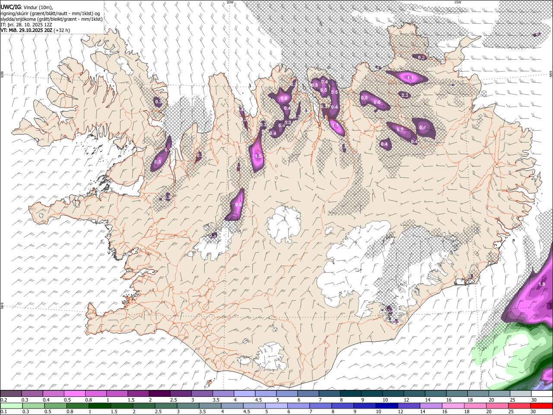Image resolution: width=553 pixels, height=415 pixels.
Task: Select the white 30 swatch ending the snow legend
Action: [x=542, y=393]
